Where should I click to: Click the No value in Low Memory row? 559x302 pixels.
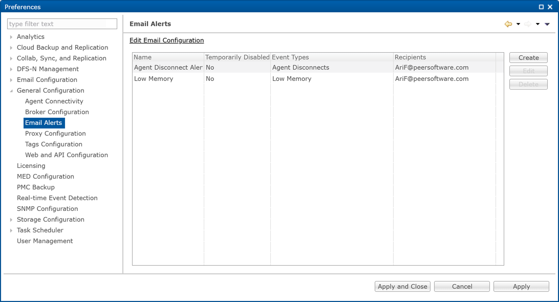pos(210,79)
